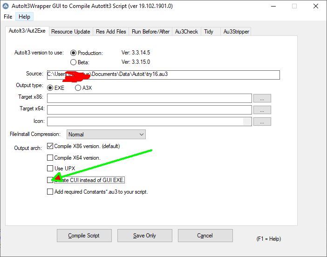
Task: Switch to the AutoIt3/Aut2Exe tab
Action: (x=27, y=31)
